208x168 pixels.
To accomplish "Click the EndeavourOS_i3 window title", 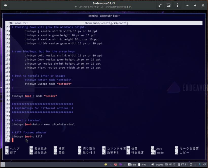I will (104, 3).
